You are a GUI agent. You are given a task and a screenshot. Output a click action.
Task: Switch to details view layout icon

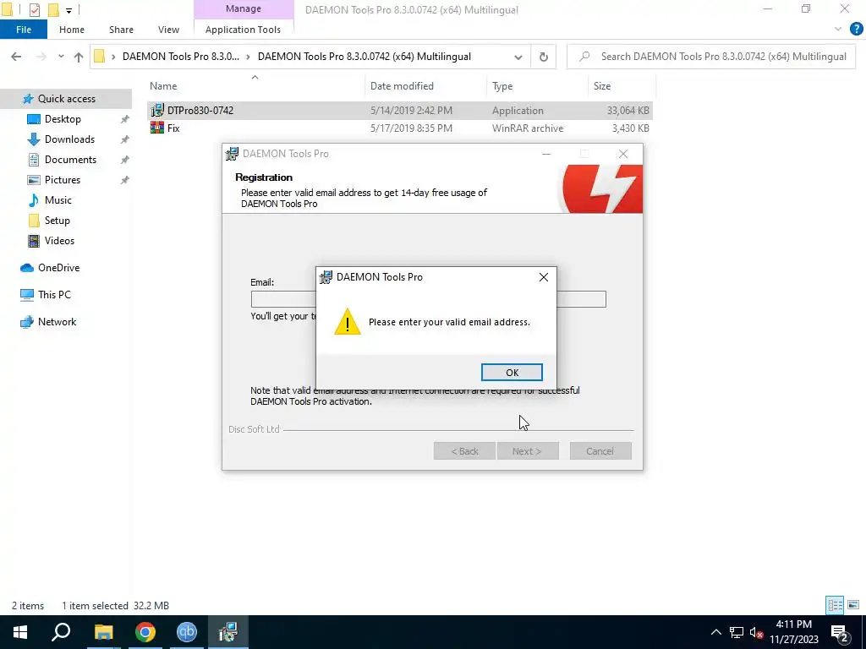[x=835, y=605]
